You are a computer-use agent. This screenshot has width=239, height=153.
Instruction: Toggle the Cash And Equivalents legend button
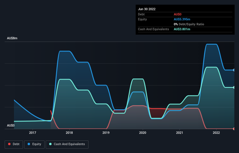(67, 144)
